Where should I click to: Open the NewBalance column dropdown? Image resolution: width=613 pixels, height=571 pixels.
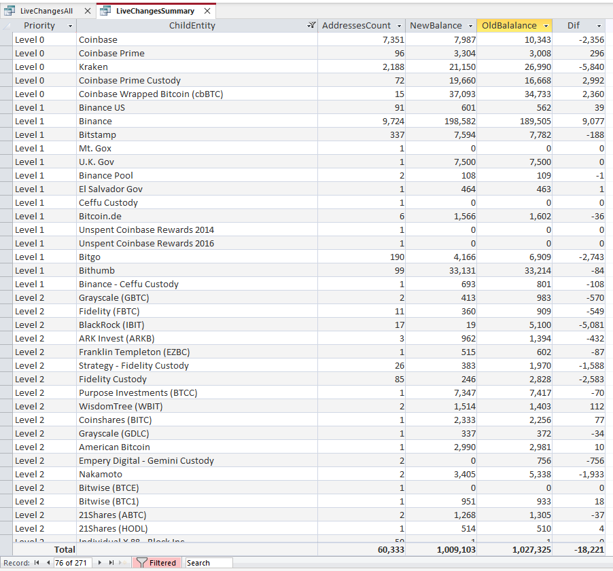[471, 26]
